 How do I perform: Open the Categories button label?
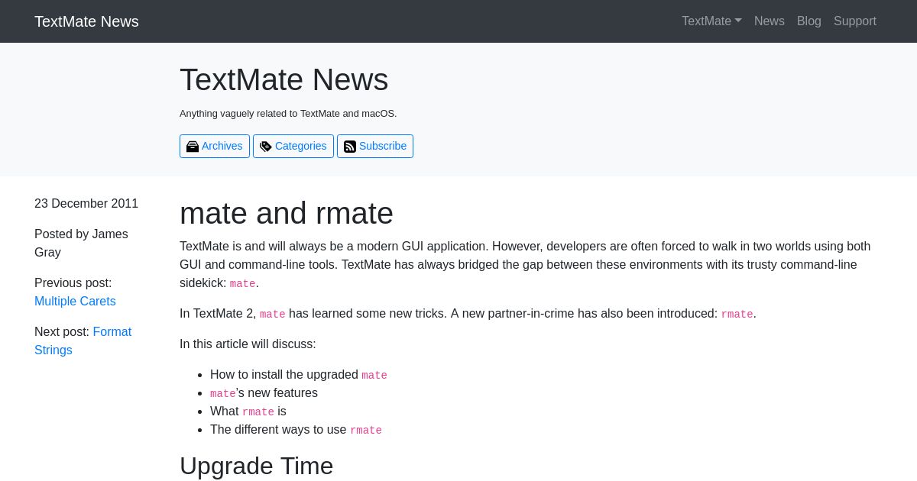coord(300,146)
